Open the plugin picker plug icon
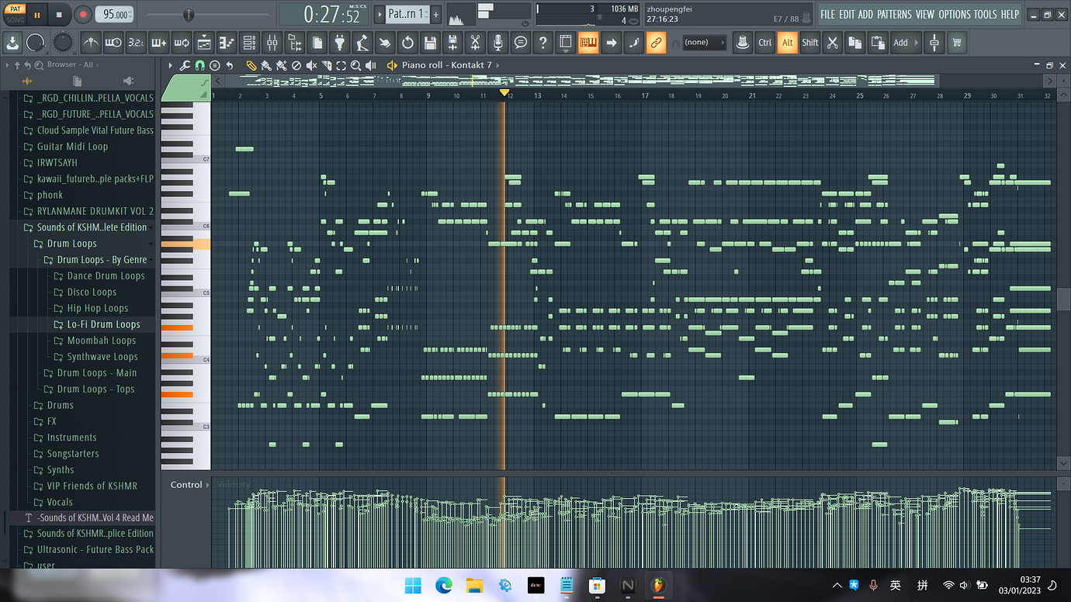The height and width of the screenshot is (602, 1071). [x=340, y=43]
